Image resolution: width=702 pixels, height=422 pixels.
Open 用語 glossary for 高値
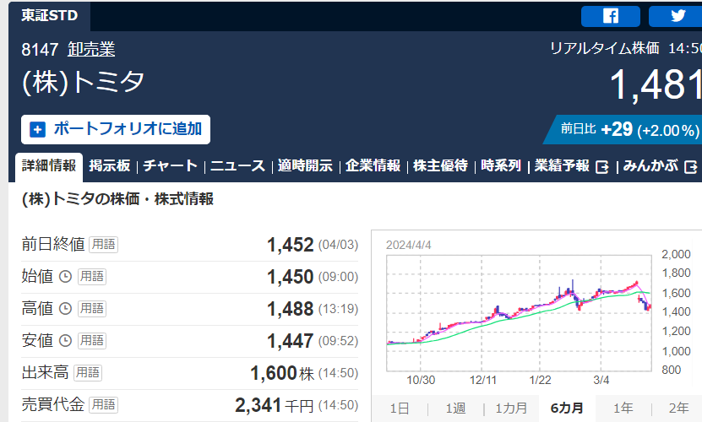point(92,309)
